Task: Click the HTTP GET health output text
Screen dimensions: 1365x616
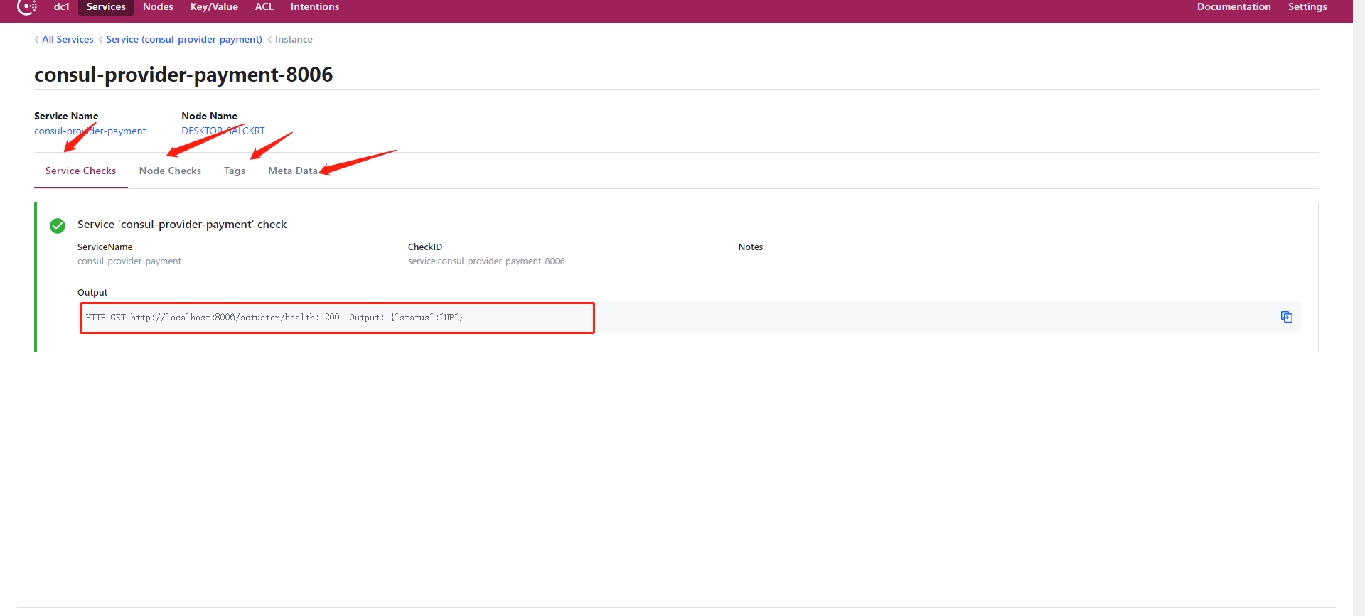Action: [274, 318]
